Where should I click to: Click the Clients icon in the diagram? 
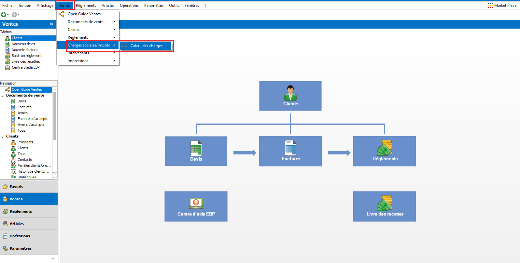pyautogui.click(x=290, y=93)
